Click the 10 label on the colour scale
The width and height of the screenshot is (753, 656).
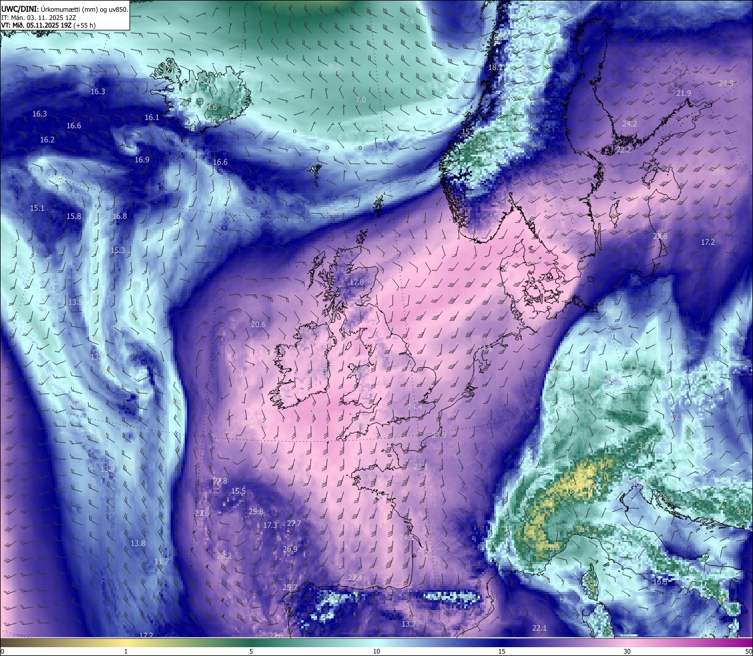[376, 651]
